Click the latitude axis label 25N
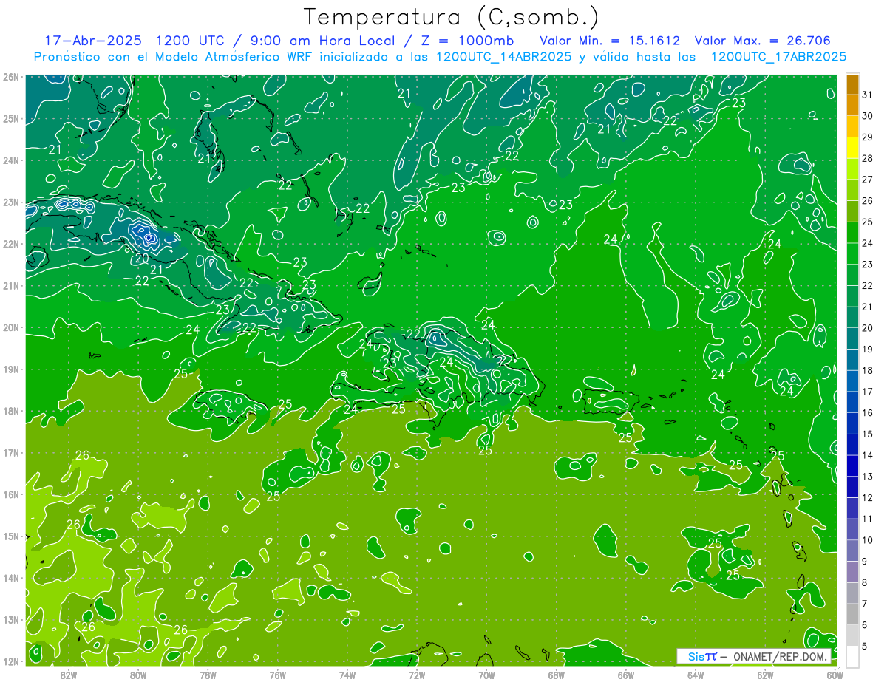887x685 pixels. [10, 118]
